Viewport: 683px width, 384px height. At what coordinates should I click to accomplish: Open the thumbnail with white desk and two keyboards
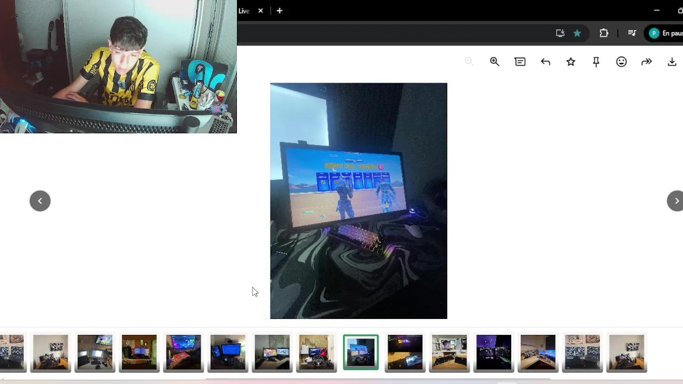(x=449, y=352)
